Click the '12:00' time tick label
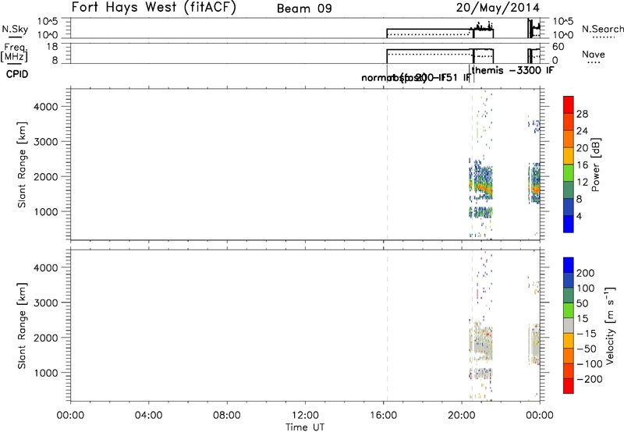The width and height of the screenshot is (624, 432). click(305, 416)
